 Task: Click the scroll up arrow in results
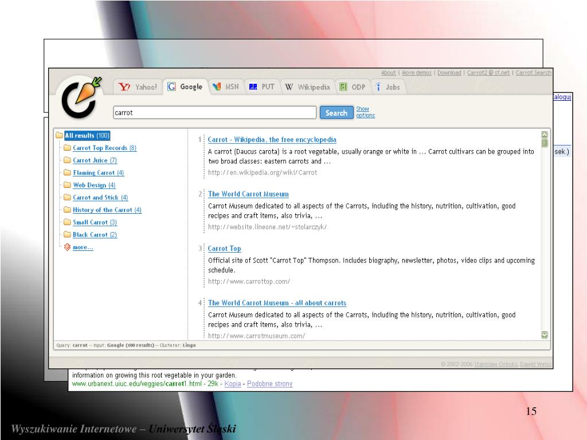tap(545, 135)
